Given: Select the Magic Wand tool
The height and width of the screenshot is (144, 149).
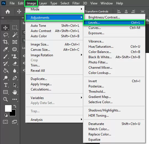Looking at the screenshot, I should click(x=15, y=35).
